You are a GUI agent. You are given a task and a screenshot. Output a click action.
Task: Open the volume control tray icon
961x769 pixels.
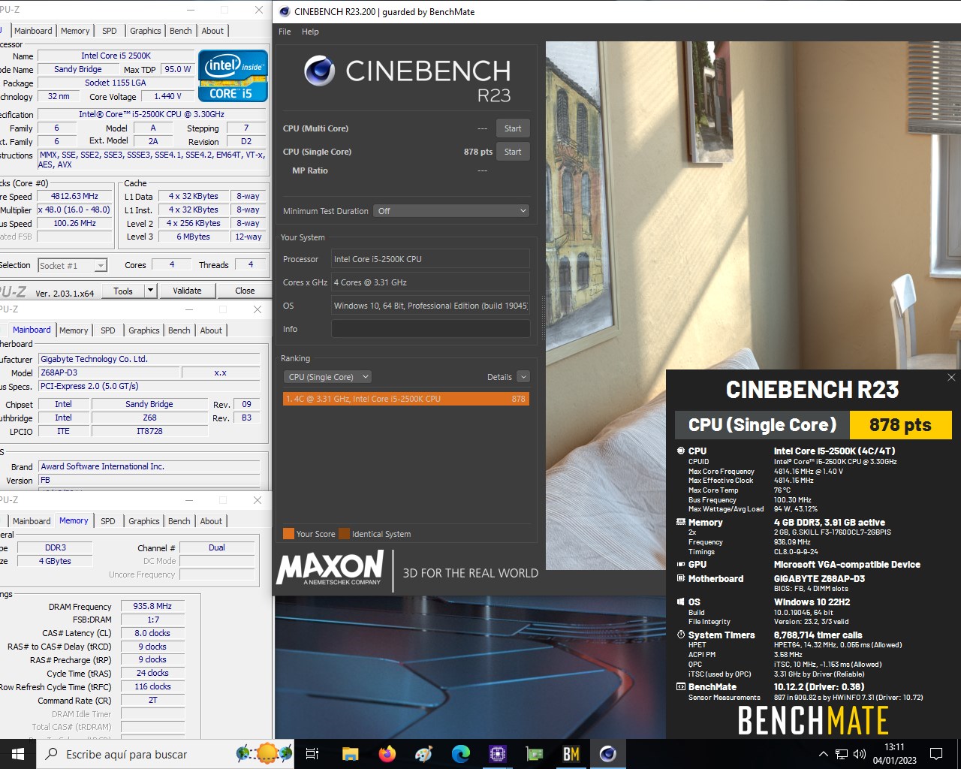[860, 754]
